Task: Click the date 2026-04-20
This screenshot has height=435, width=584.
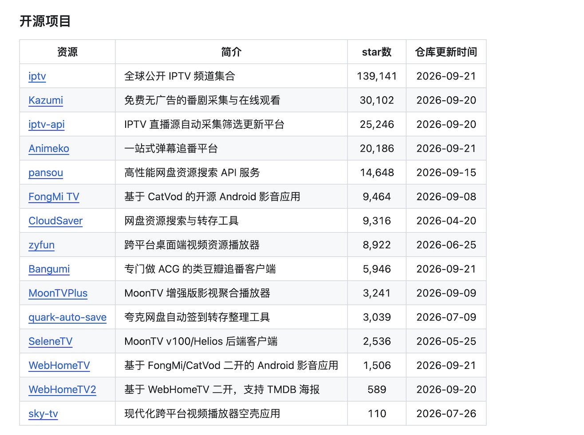Action: (x=446, y=221)
